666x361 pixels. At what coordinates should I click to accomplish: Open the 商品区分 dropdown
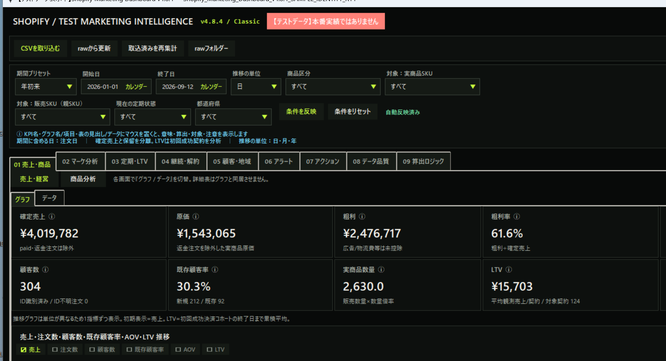[x=333, y=87]
